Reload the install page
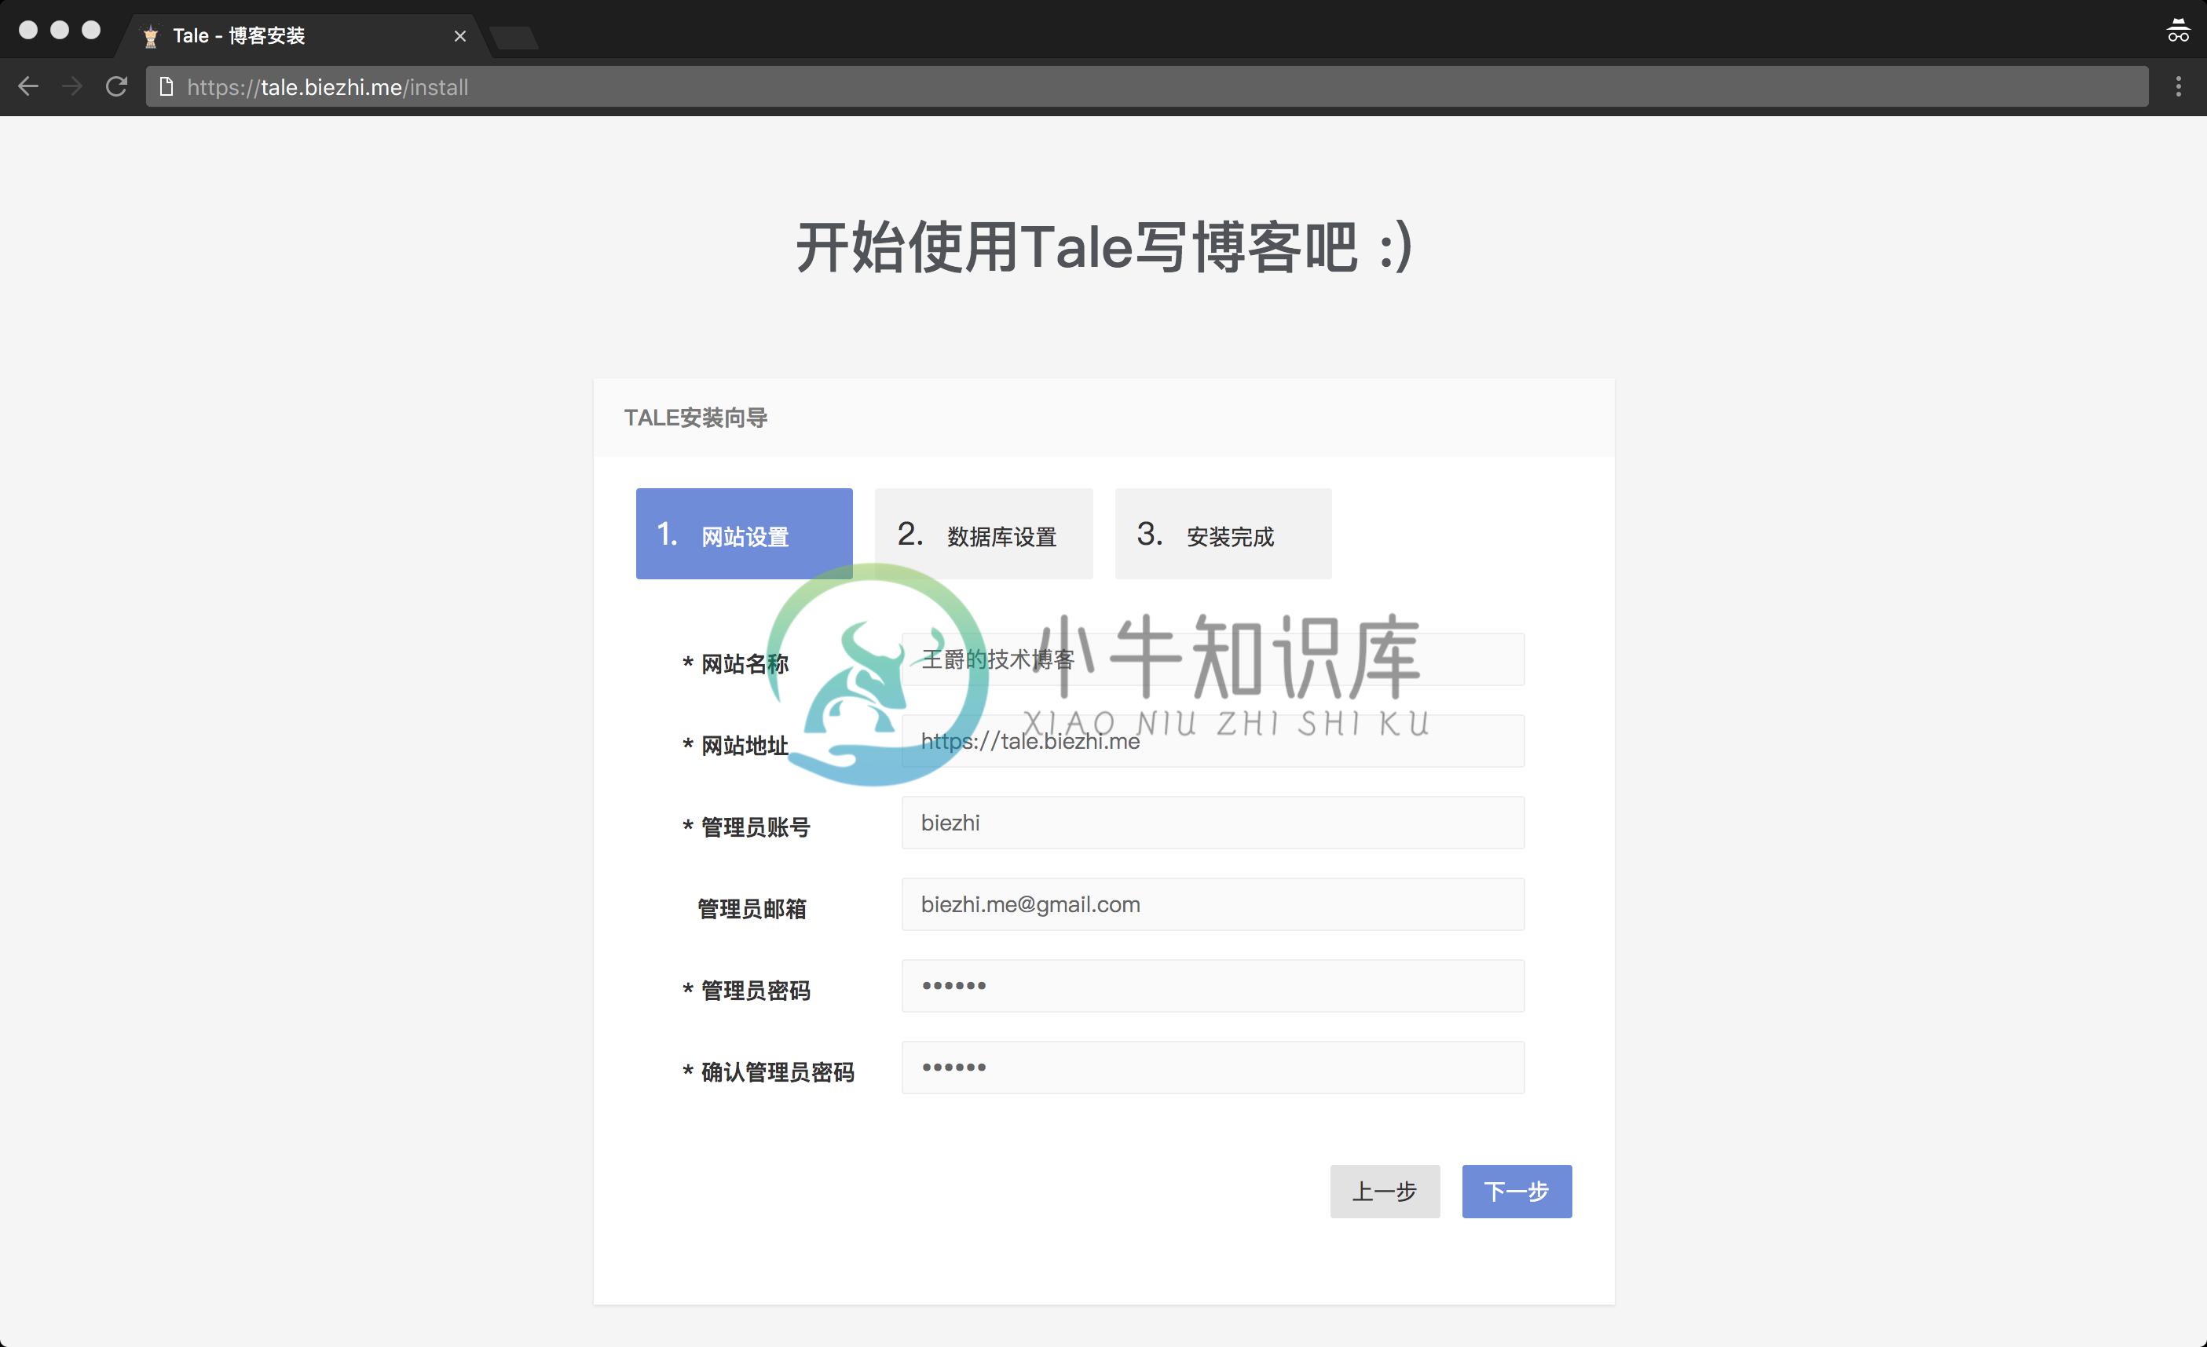 coord(116,87)
